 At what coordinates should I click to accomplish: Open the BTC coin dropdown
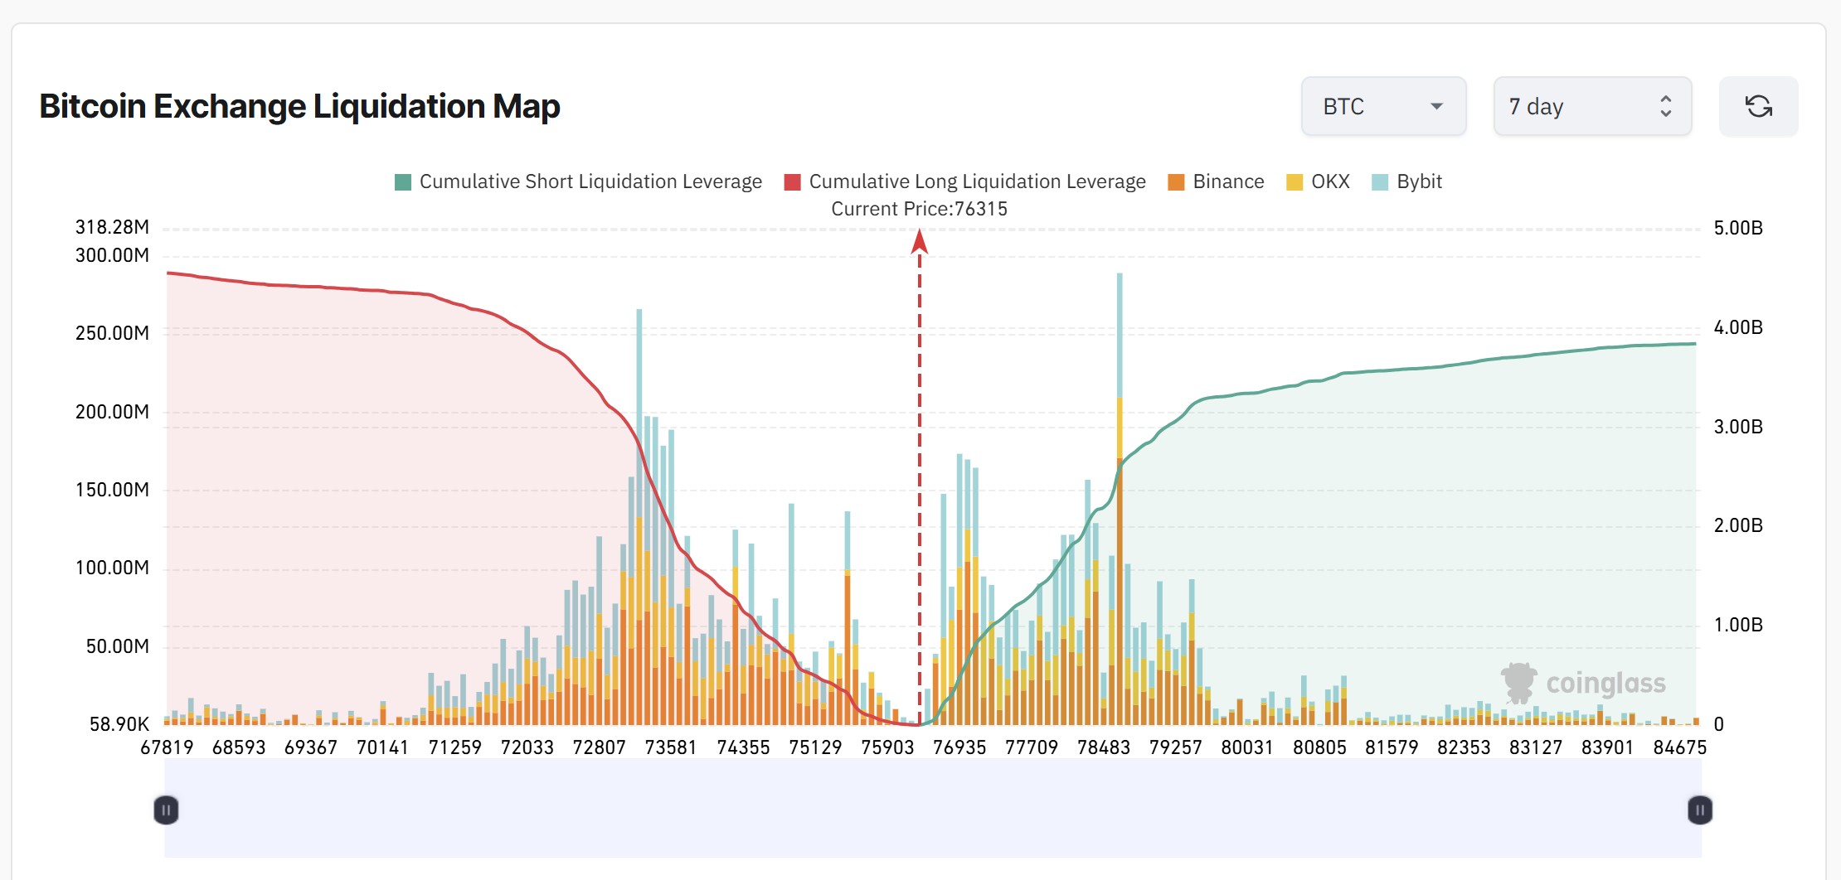[x=1382, y=106]
